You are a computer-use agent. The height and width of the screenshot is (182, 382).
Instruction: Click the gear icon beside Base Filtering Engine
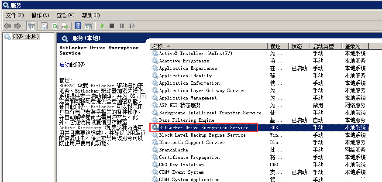pos(155,120)
